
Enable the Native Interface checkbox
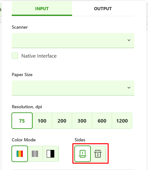coord(15,56)
